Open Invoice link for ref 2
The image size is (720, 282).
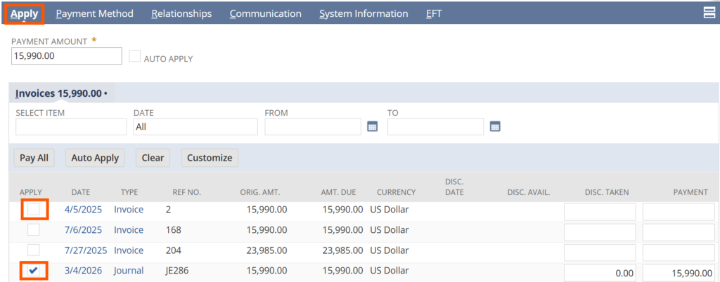[x=129, y=210]
